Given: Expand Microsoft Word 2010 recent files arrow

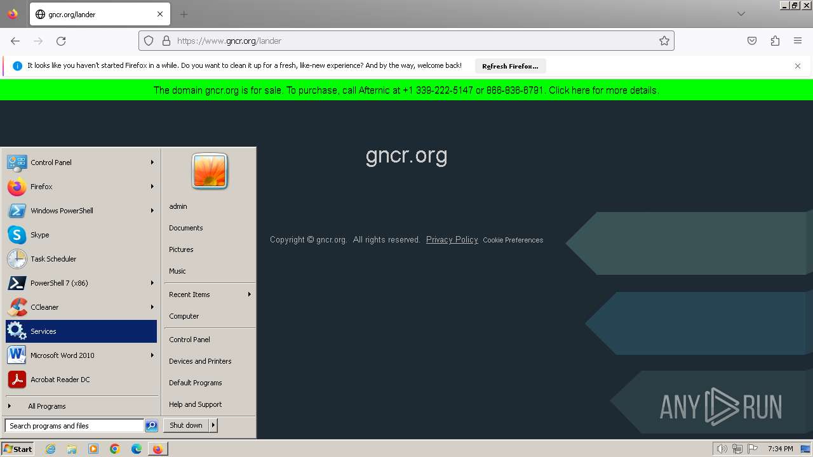Looking at the screenshot, I should 152,355.
